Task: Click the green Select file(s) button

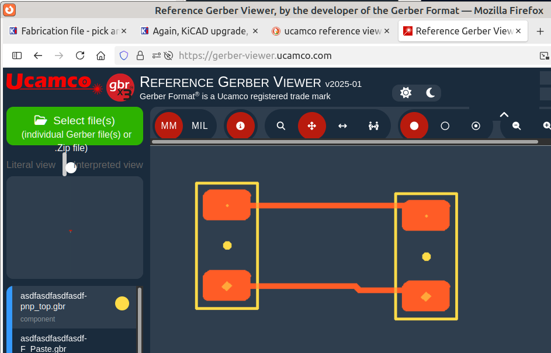Action: click(x=75, y=126)
